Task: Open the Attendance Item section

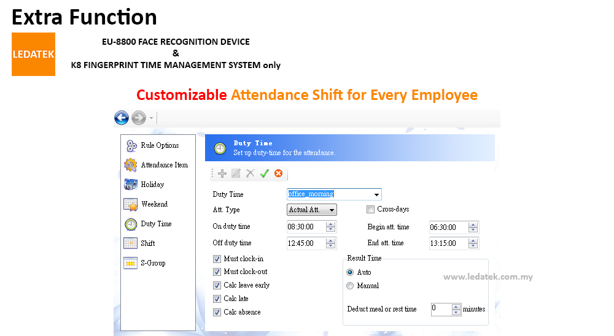Action: coord(165,165)
